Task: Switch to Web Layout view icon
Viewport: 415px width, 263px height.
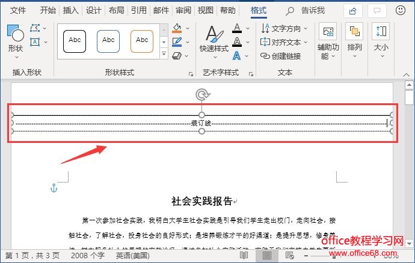Action: click(x=289, y=255)
